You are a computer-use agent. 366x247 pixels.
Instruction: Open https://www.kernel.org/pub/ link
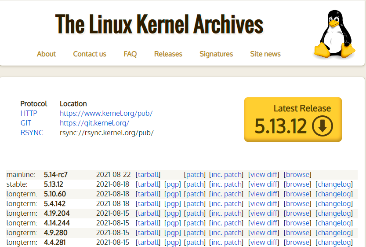pos(106,113)
